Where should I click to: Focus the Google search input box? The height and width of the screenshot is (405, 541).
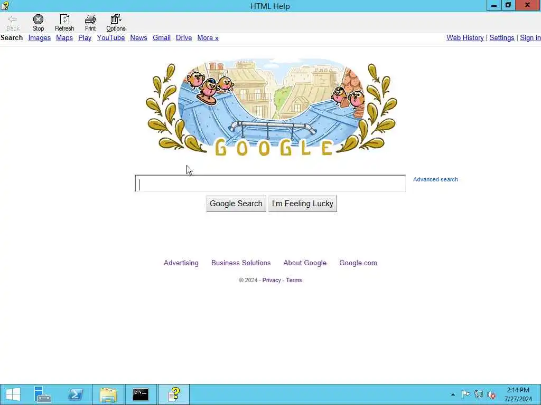point(270,184)
